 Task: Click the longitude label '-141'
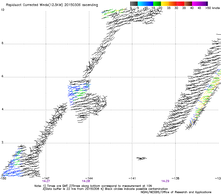[132, 178]
